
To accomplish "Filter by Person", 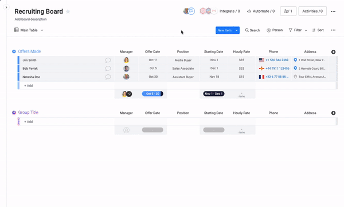I will (275, 30).
